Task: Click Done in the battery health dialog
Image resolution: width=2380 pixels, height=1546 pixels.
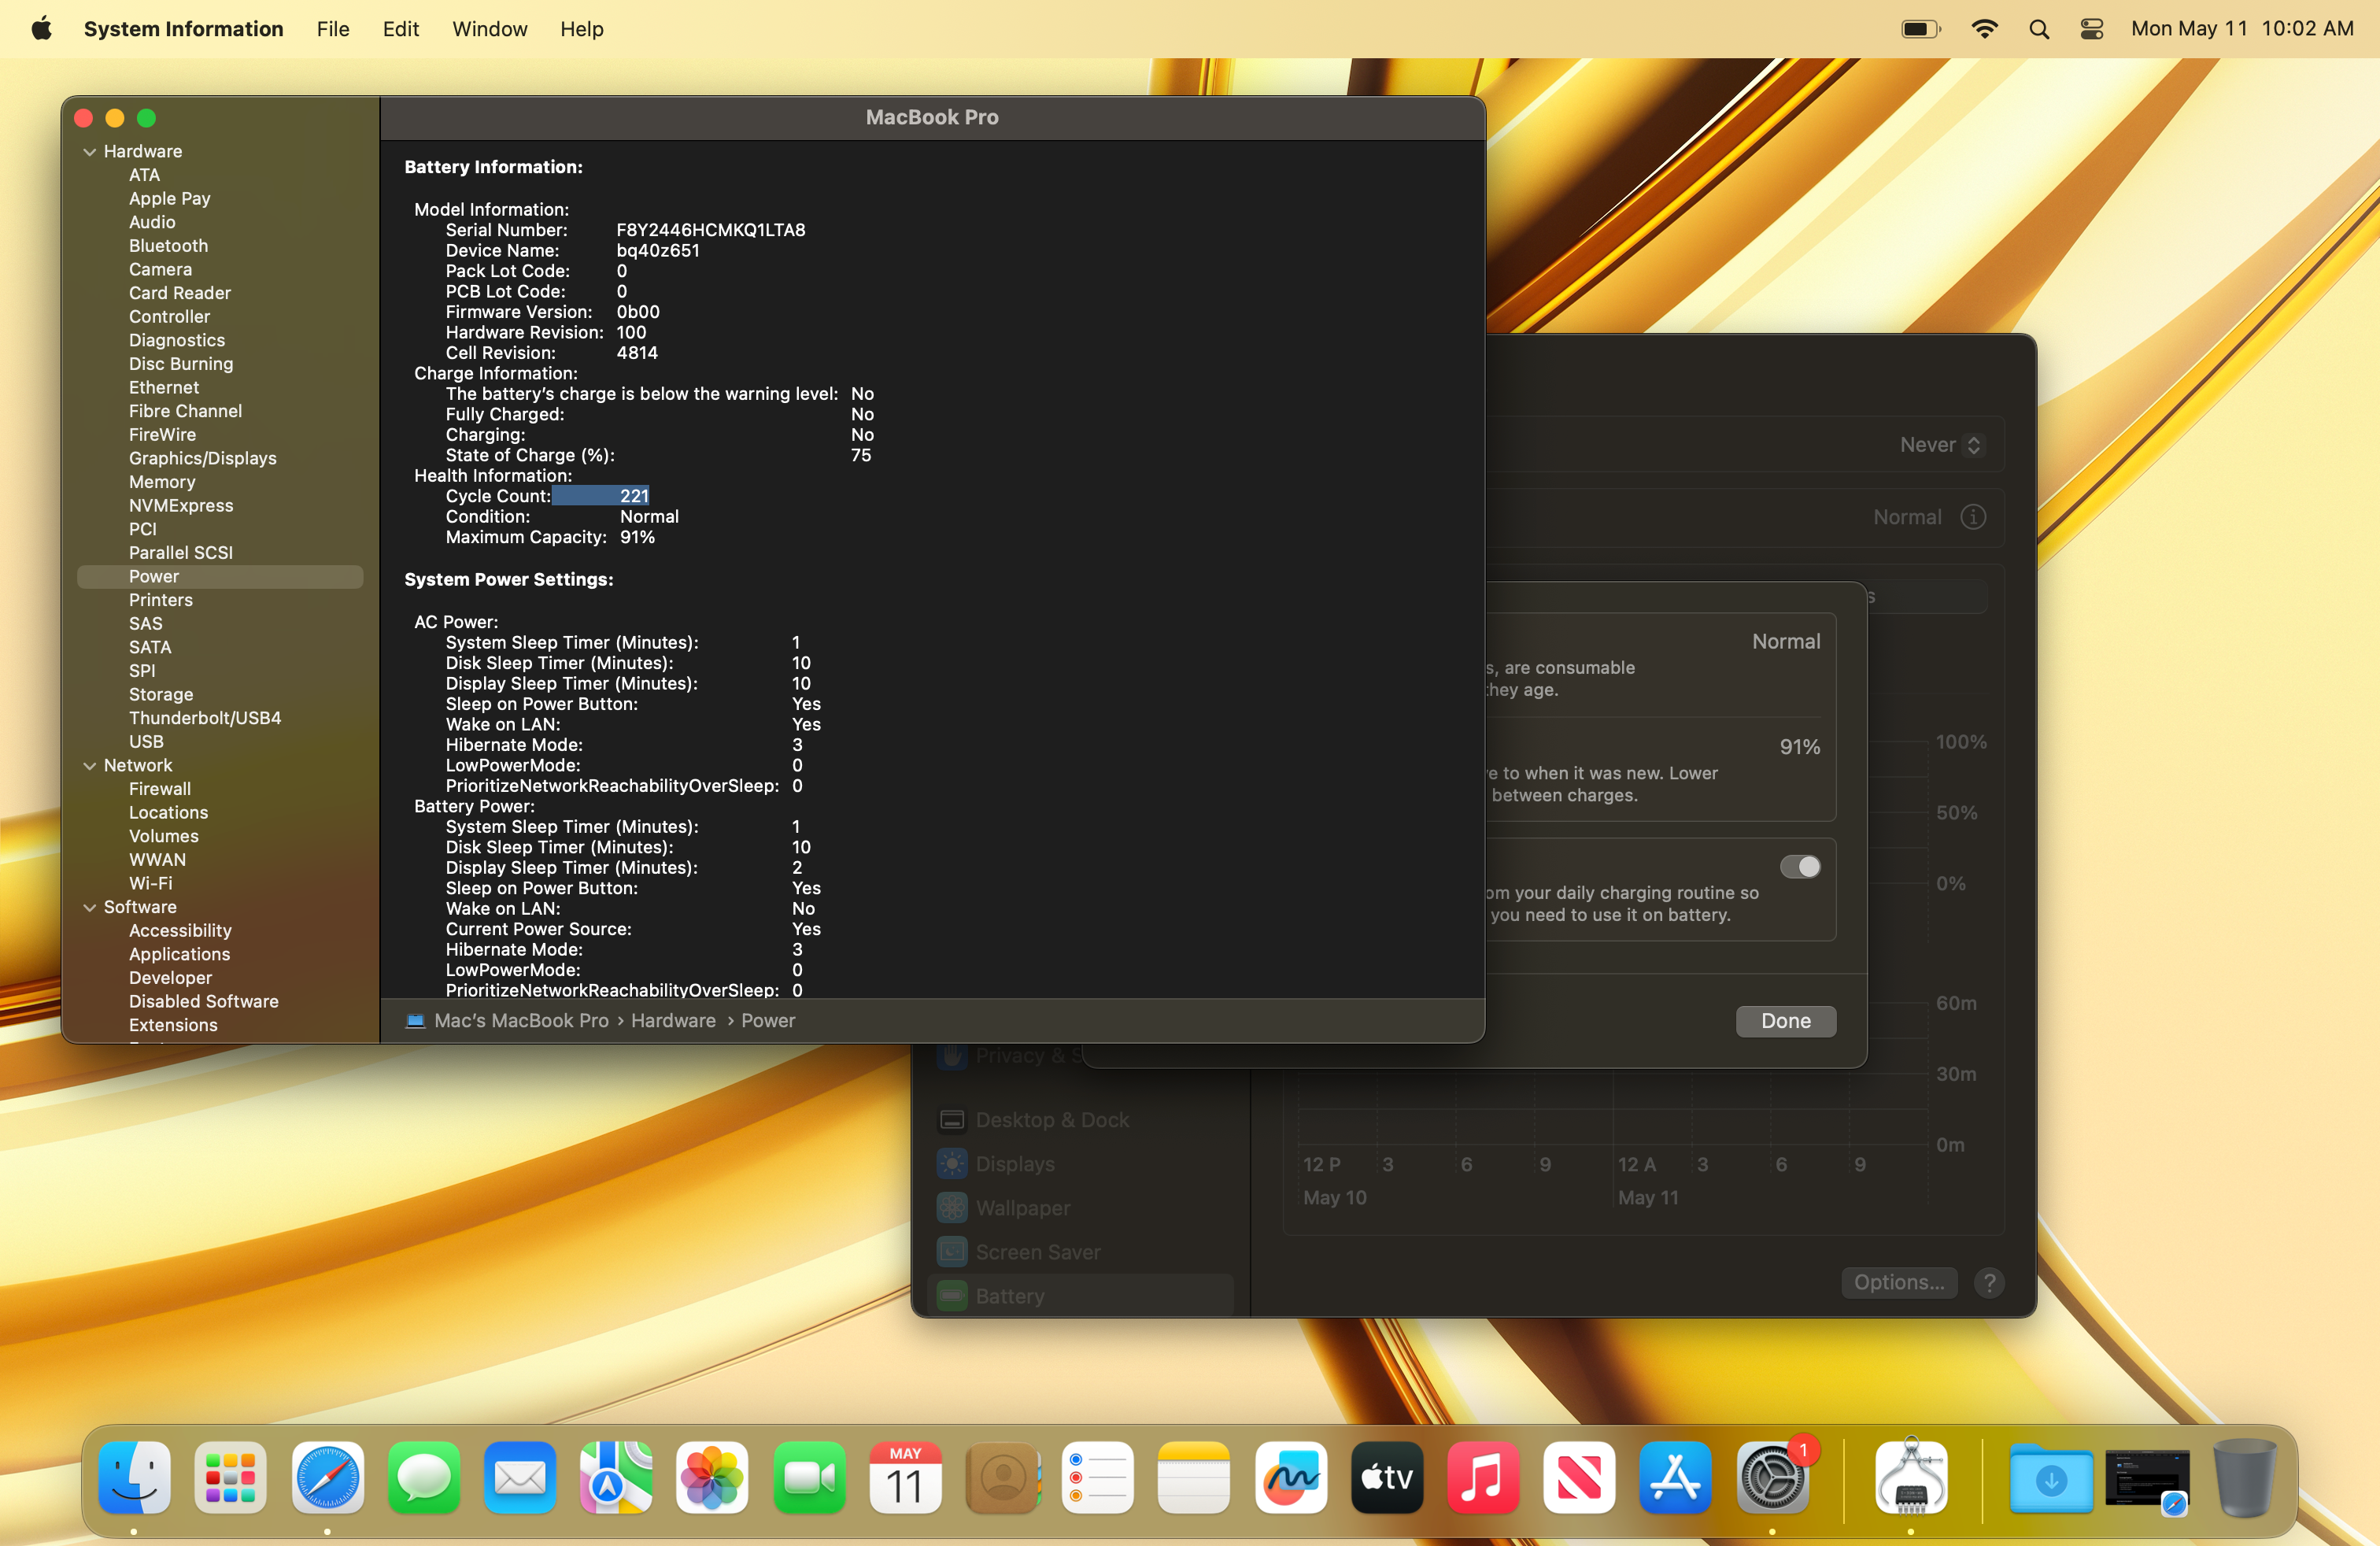Action: (x=1785, y=1021)
